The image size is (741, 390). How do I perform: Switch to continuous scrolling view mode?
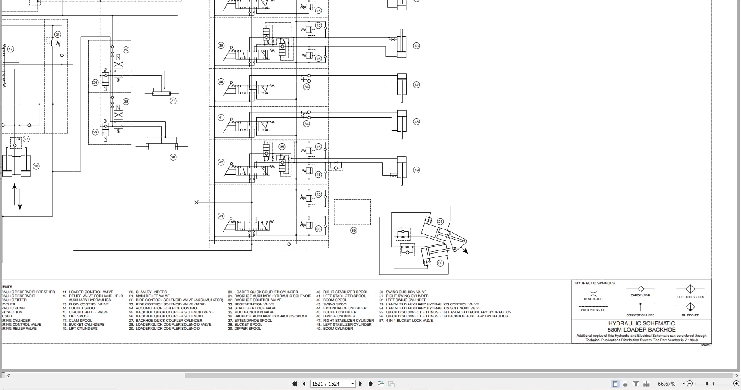(625, 384)
